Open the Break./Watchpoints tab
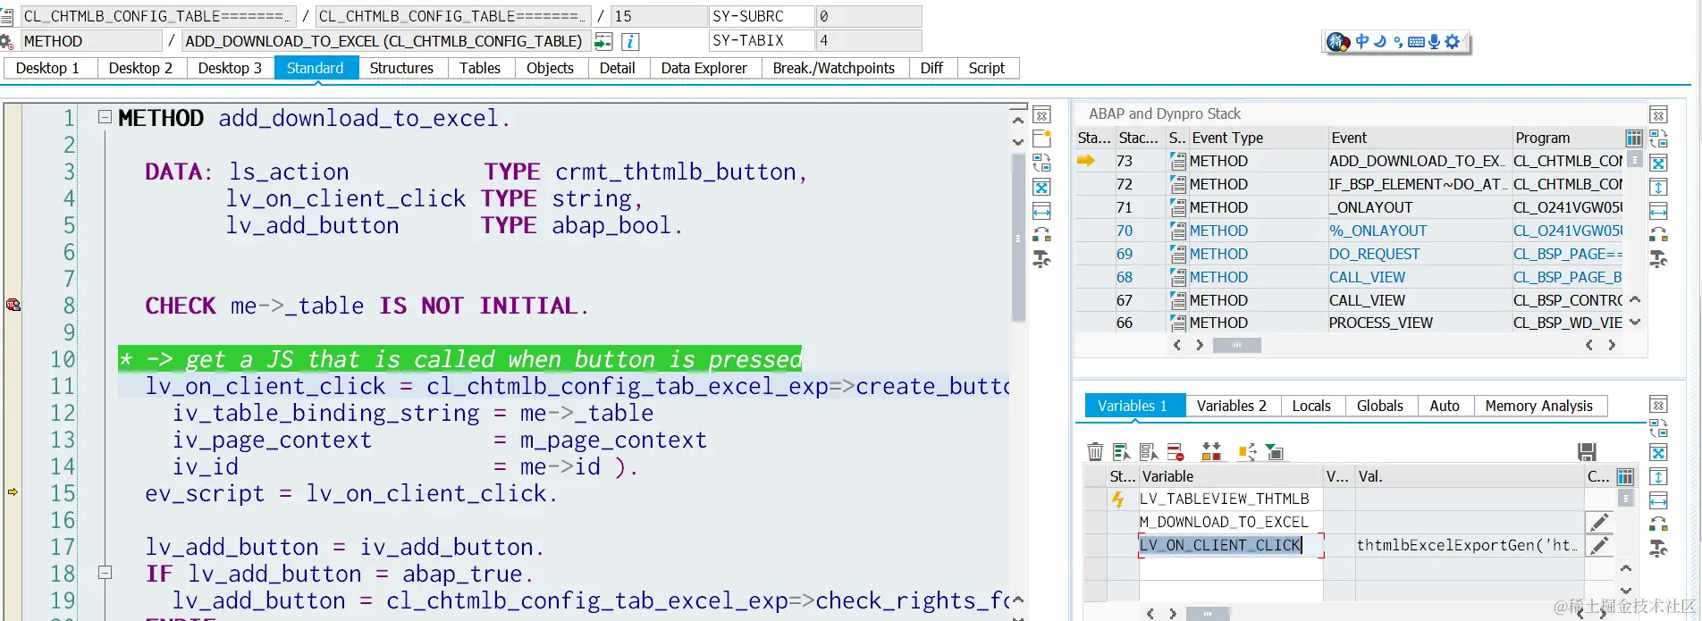The width and height of the screenshot is (1702, 621). pyautogui.click(x=833, y=68)
